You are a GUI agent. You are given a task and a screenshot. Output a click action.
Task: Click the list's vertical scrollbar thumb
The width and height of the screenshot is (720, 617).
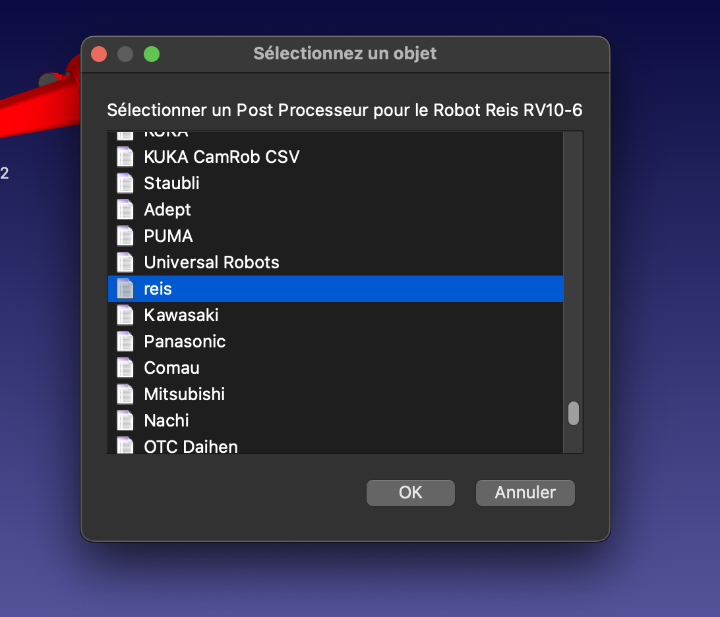(573, 413)
